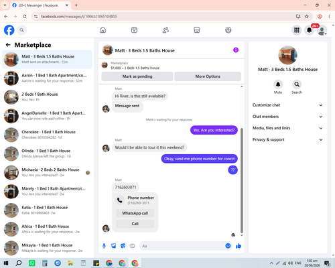Viewport: 335px width, 268px height.
Task: Open the Groups circle icon
Action: (228, 30)
